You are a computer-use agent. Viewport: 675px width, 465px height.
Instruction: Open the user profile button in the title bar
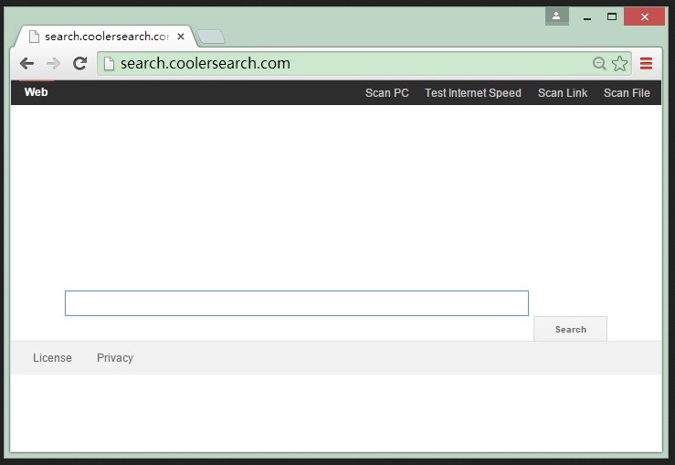pyautogui.click(x=556, y=16)
